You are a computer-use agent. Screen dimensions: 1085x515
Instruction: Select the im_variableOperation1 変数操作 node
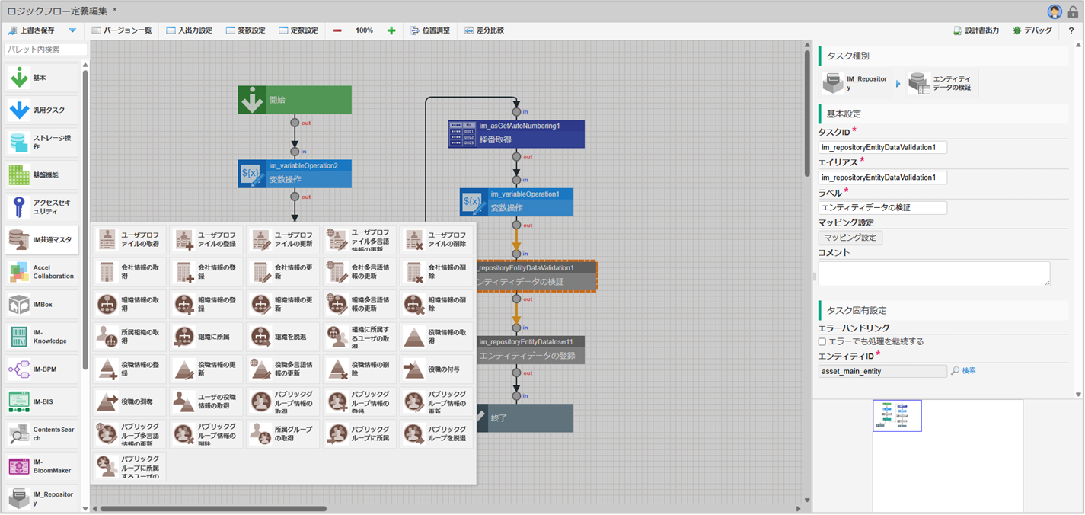click(x=516, y=202)
